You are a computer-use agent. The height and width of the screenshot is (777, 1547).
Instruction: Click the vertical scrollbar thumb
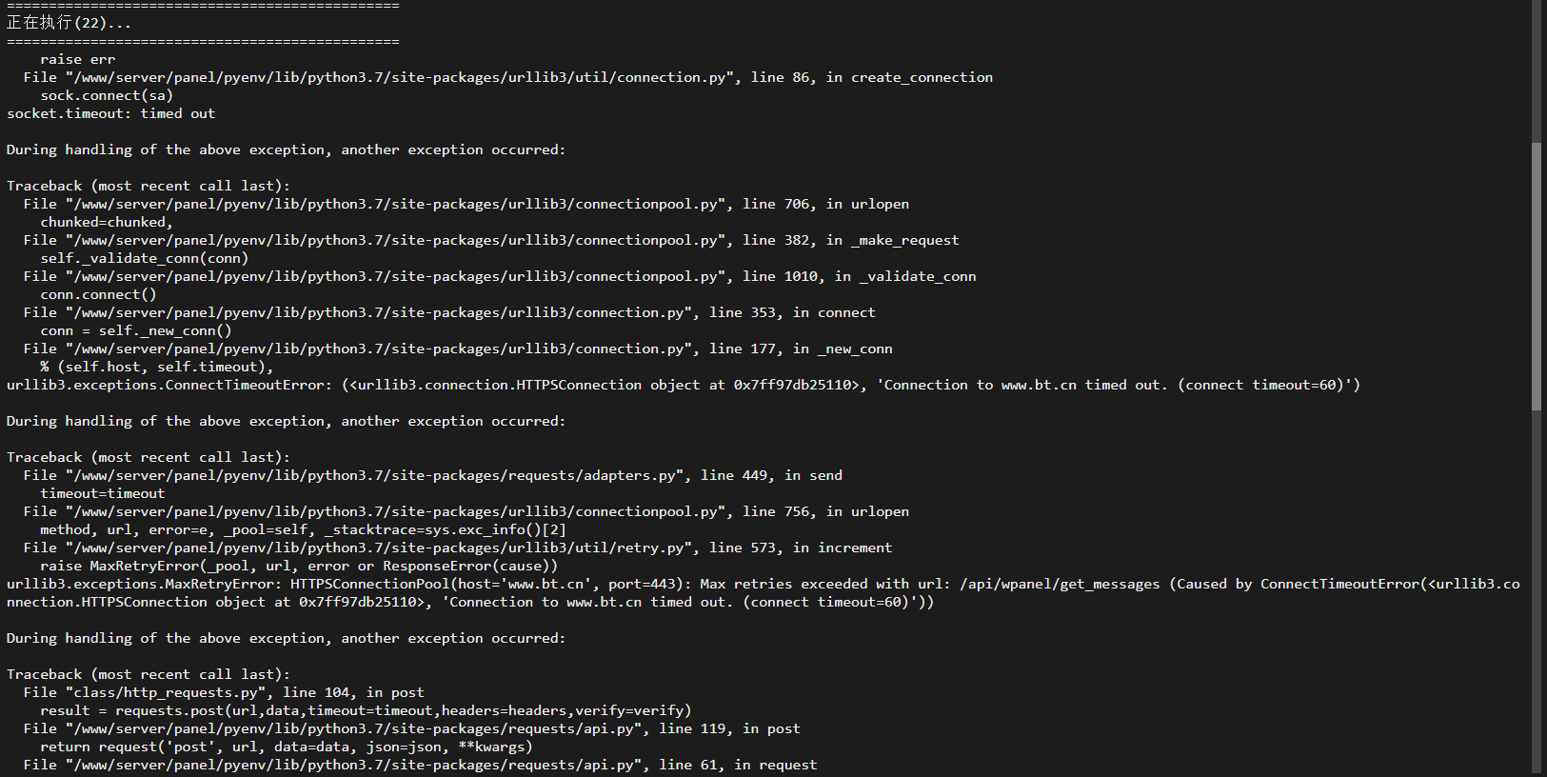click(x=1536, y=276)
